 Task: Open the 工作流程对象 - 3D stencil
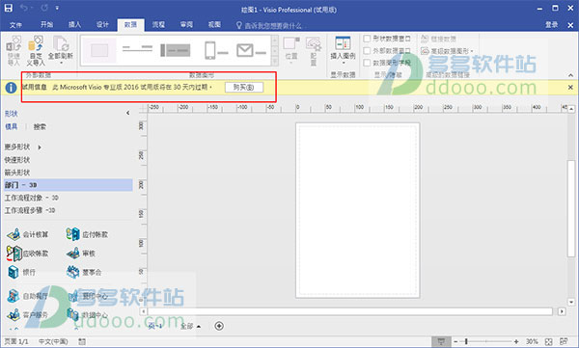[32, 198]
